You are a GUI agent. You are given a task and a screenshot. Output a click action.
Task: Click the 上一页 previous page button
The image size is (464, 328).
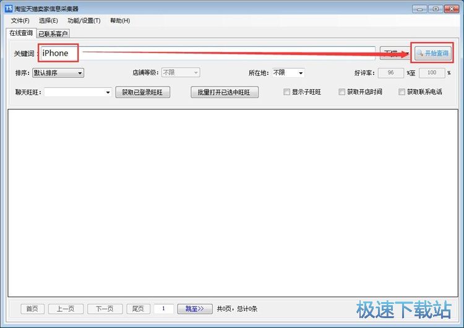pos(66,309)
